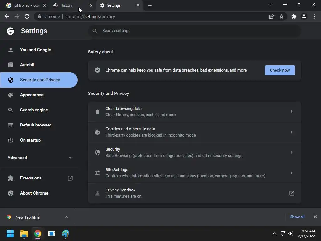The height and width of the screenshot is (241, 321).
Task: Close the downloads bar
Action: point(315,217)
